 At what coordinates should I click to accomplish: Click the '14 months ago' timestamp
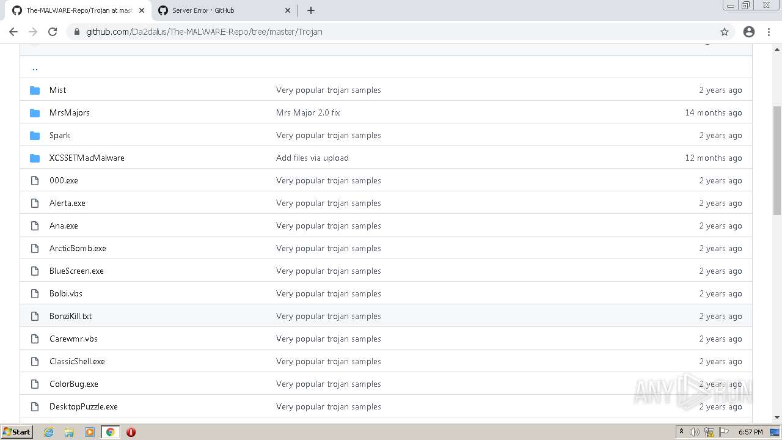coord(714,112)
